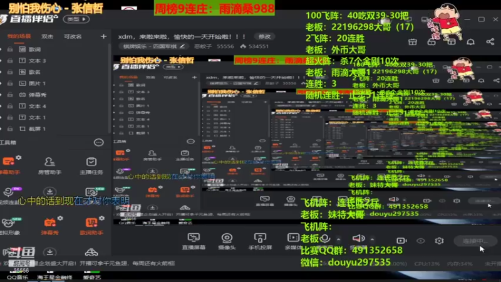Click 棋牌娱乐 - 四国军棋 category label
Screen dimensions: 501x282
[150, 46]
